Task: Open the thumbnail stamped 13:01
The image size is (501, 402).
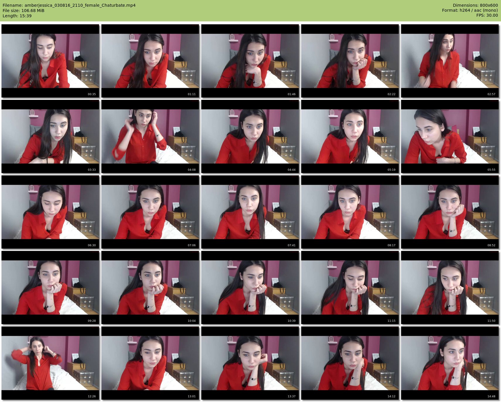Action: 150,363
